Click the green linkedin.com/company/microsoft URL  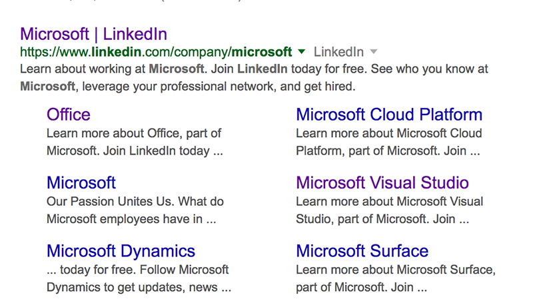tap(156, 52)
